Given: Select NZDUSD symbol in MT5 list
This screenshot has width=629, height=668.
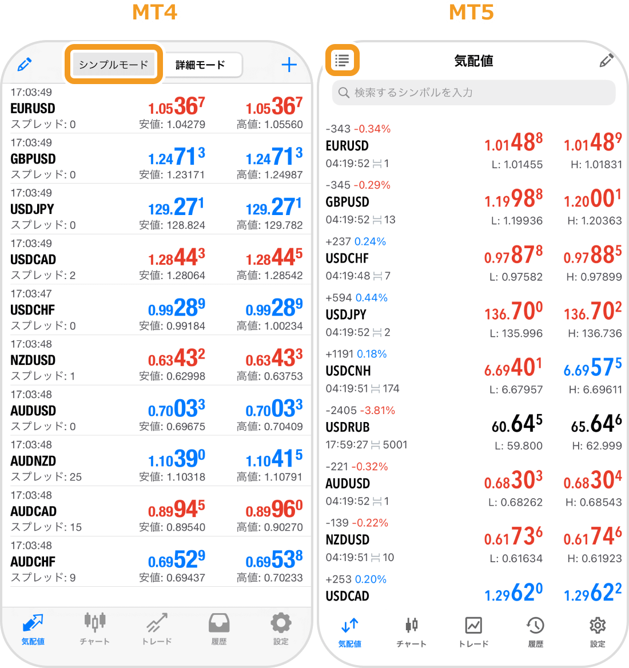Looking at the screenshot, I should [x=348, y=540].
